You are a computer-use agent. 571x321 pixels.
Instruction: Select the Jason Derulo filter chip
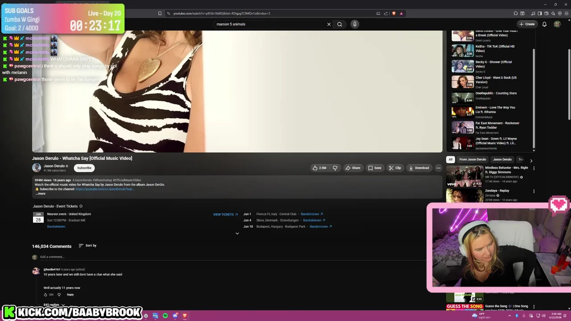502,160
